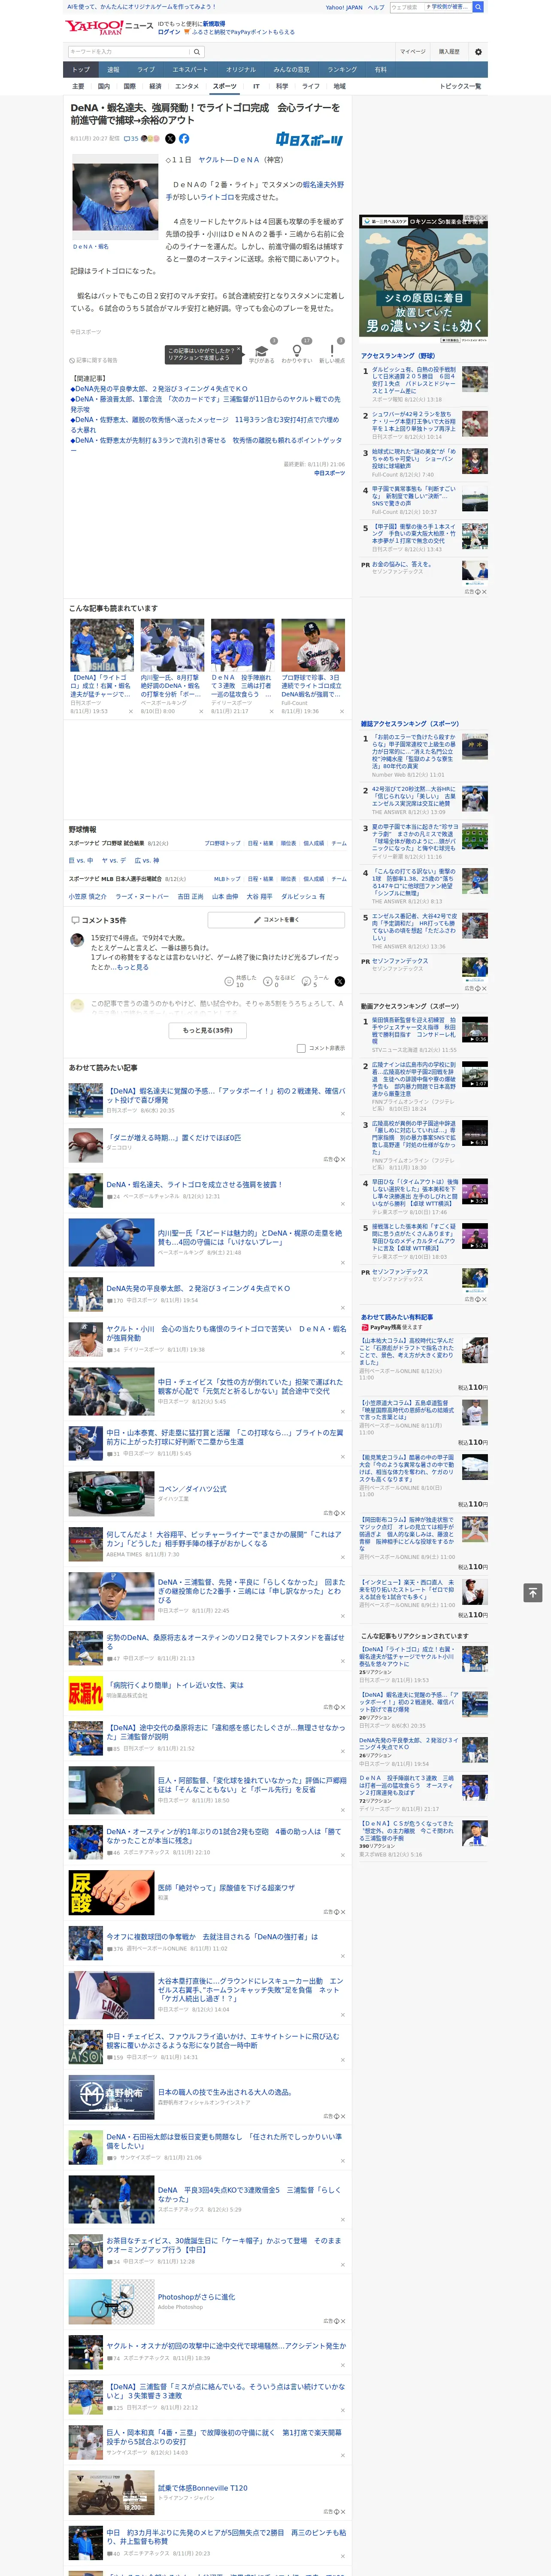Click the 中日スポーツ logo
The width and height of the screenshot is (551, 2576).
310,140
